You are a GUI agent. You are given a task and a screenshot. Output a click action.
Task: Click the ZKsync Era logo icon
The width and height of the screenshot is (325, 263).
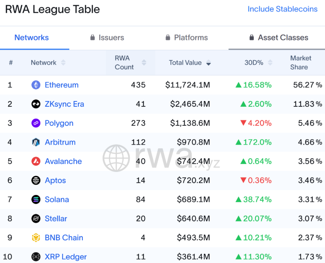point(36,104)
